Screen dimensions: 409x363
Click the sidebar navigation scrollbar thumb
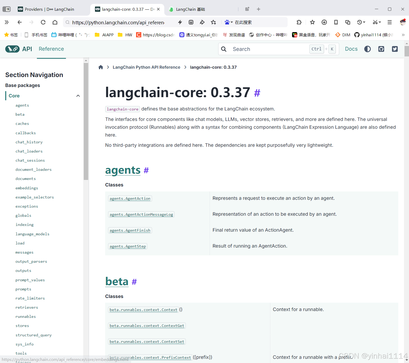tap(86, 121)
